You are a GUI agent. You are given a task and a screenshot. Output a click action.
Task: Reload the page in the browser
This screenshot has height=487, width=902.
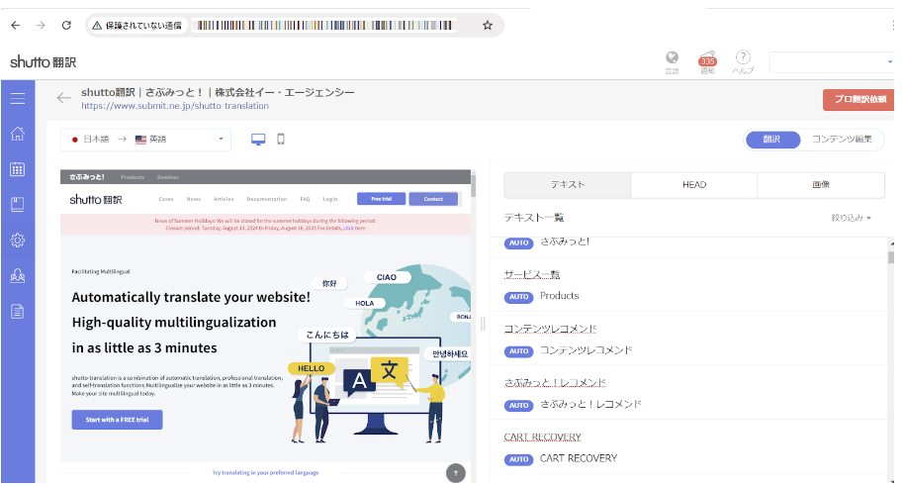click(x=66, y=26)
